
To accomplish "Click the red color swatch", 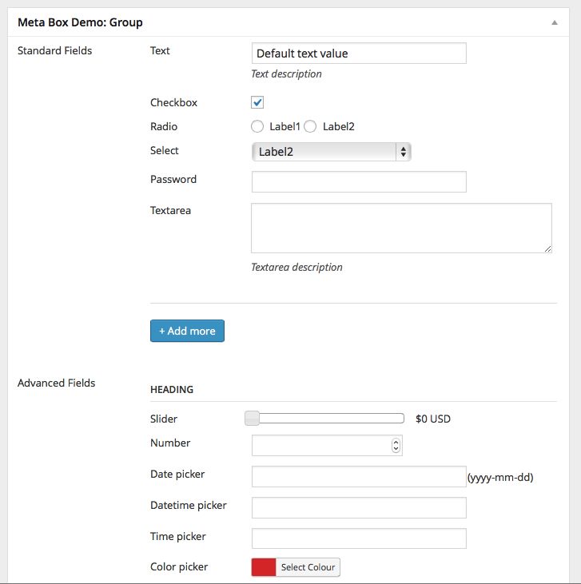I will (x=264, y=567).
